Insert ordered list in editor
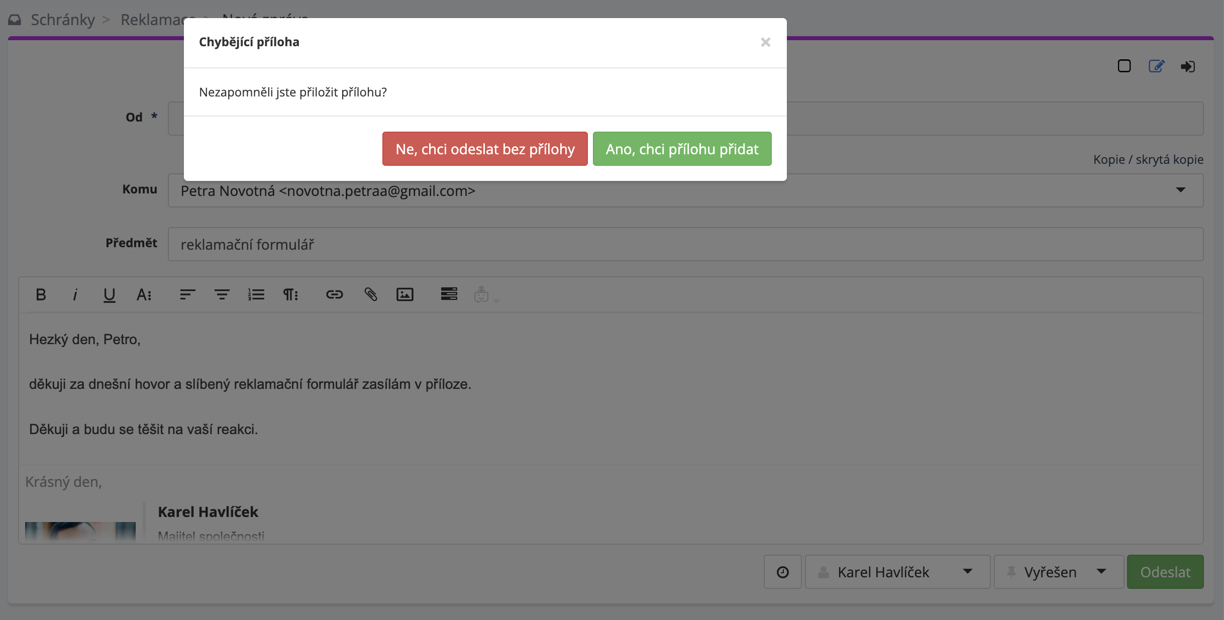Screen dimensions: 1224x620 [x=256, y=294]
